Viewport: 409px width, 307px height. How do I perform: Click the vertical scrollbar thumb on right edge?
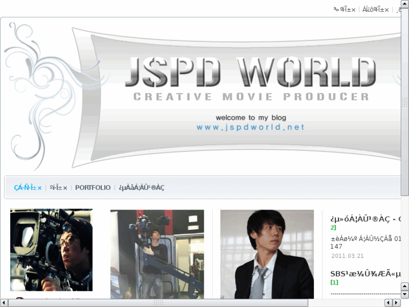pos(405,101)
